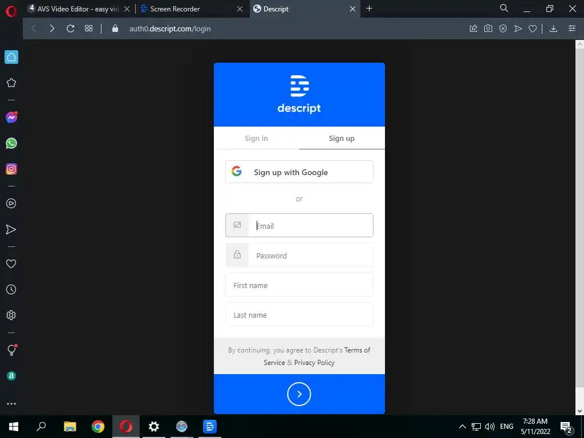
Task: Open Opera sidebar Home icon
Action: pyautogui.click(x=11, y=57)
